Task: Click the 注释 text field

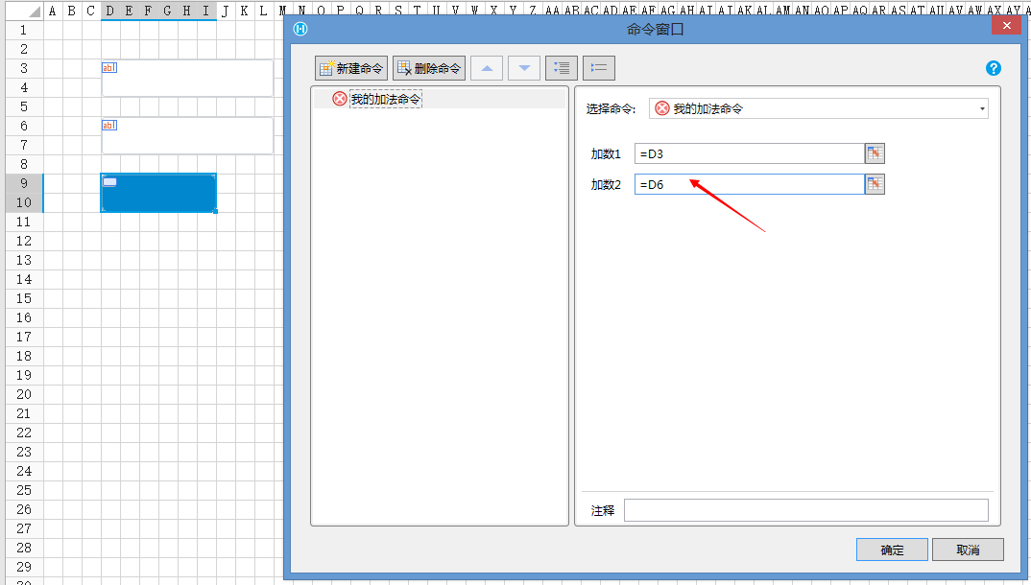Action: click(806, 510)
